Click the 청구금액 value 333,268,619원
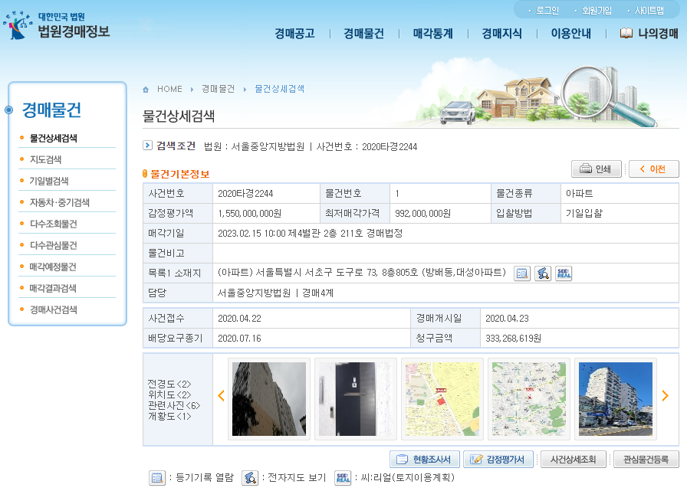The width and height of the screenshot is (687, 491). coord(513,339)
